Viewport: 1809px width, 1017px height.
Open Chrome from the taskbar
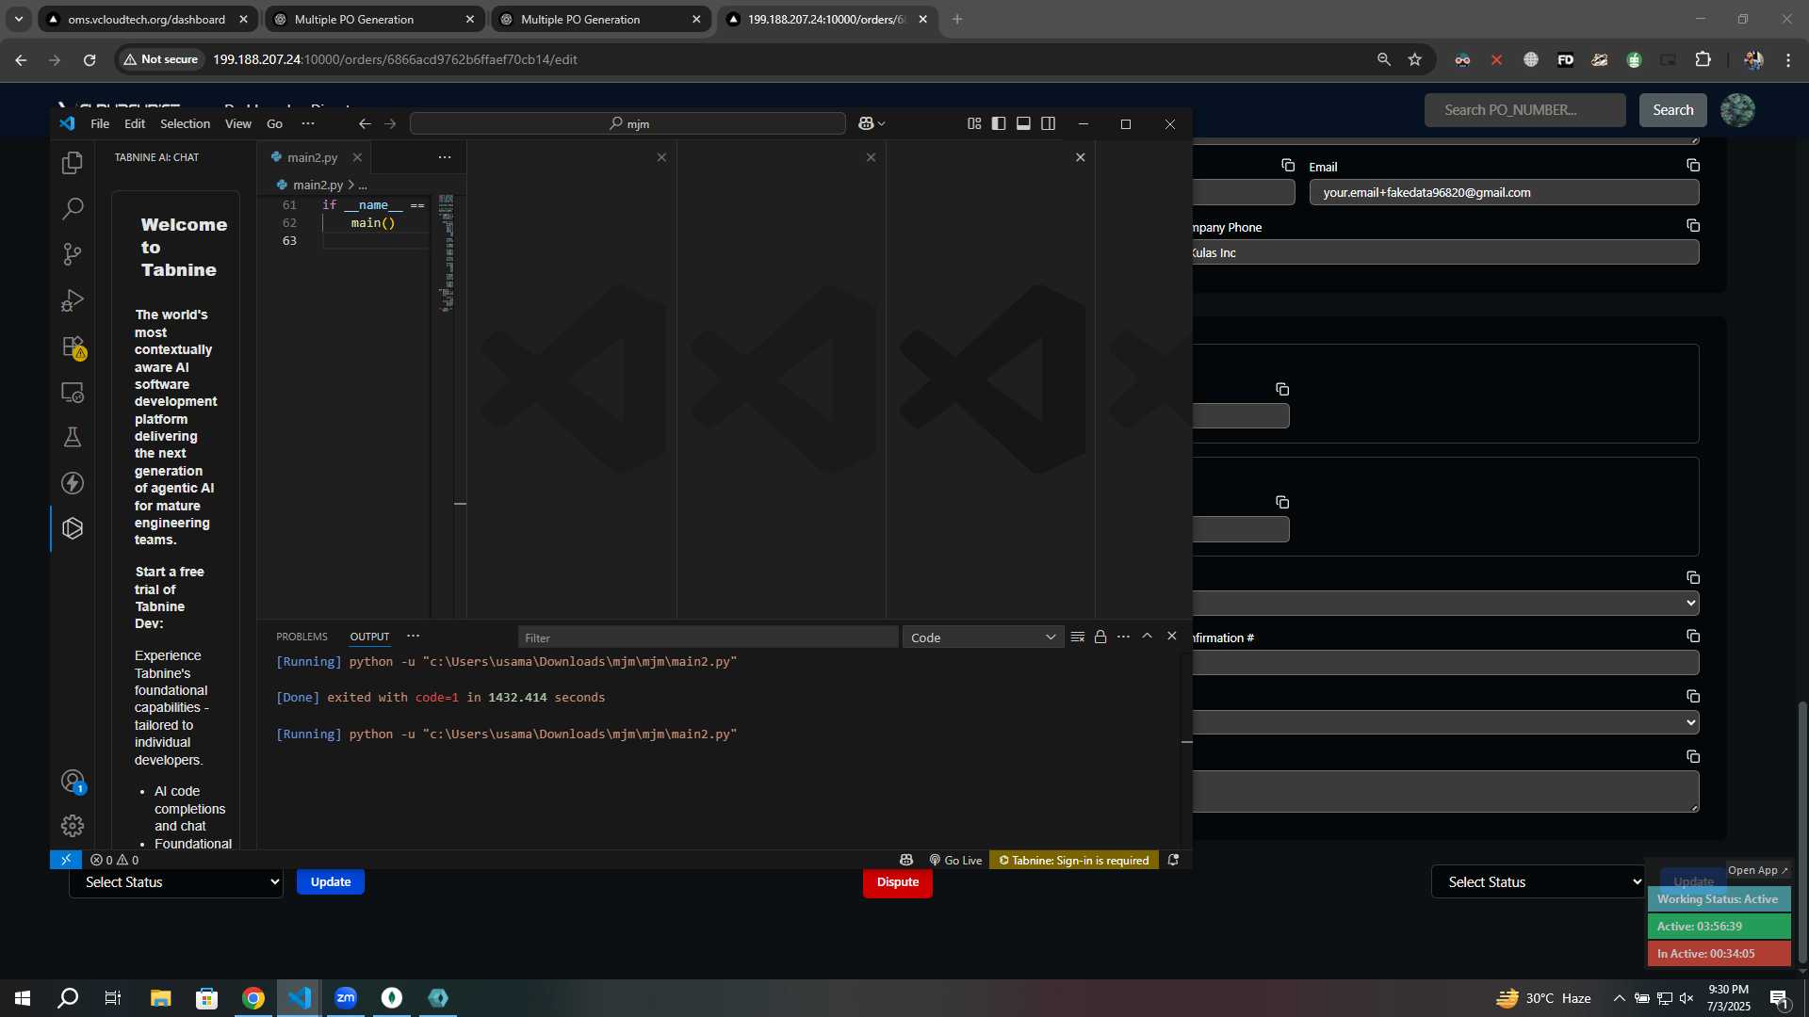click(253, 998)
